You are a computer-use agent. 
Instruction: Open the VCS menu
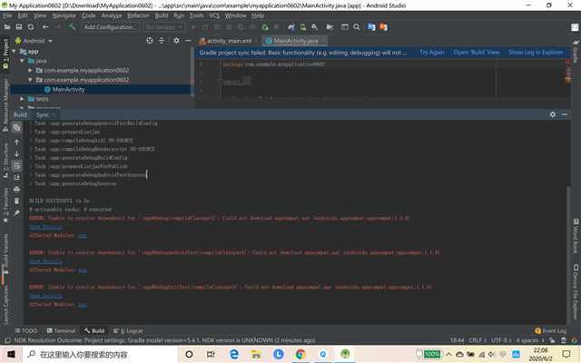214,15
